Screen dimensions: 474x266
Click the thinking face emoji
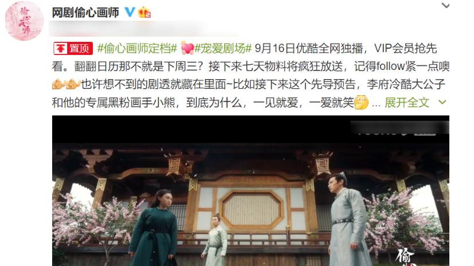tap(361, 103)
